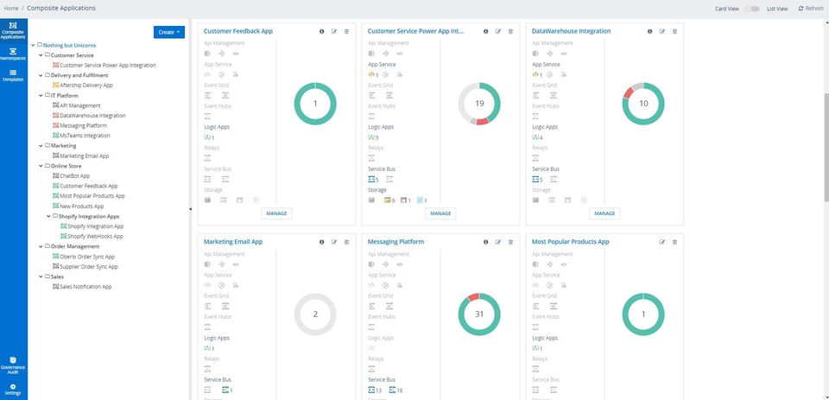Click the vertical scrollbar on the right
Image resolution: width=829 pixels, height=400 pixels.
click(x=826, y=148)
